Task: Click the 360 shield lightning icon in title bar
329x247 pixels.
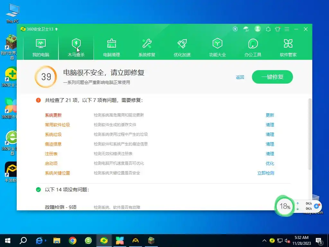Action: click(x=235, y=29)
